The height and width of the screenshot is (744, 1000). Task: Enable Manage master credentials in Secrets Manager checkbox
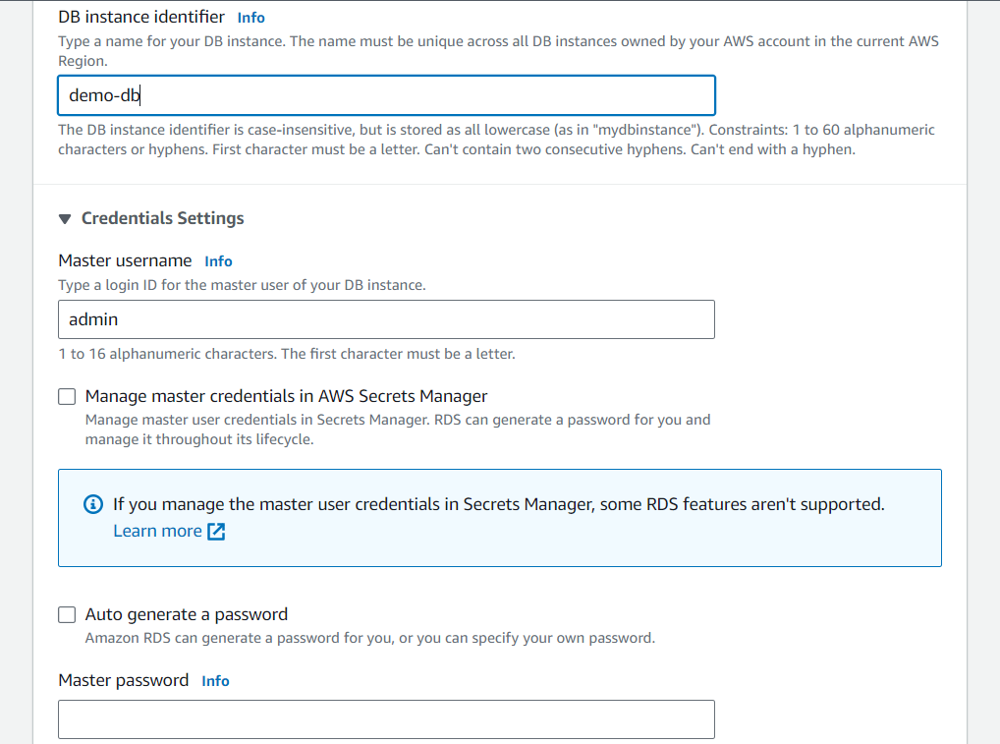[x=67, y=396]
